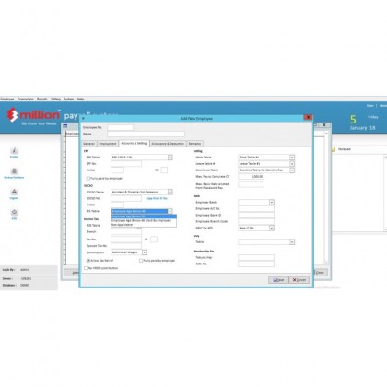387x387 pixels.
Task: Click window icon of employee list window
Action: pos(65,125)
